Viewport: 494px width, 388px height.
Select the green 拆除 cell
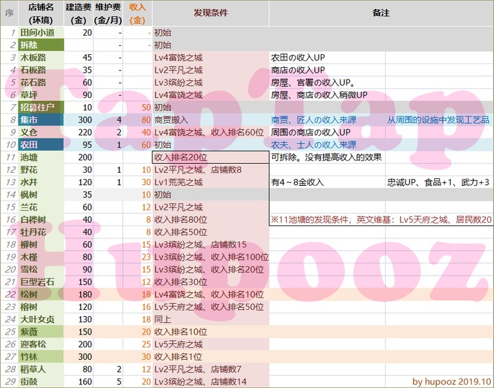41,45
